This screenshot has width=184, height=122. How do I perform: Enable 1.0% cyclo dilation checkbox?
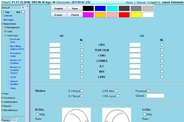118,96
